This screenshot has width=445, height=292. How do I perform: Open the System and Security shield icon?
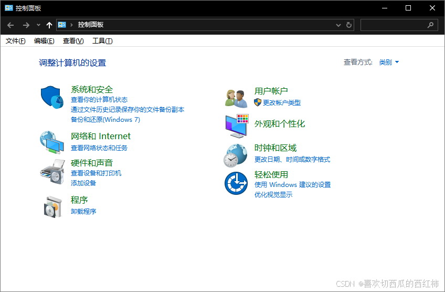[x=52, y=97]
